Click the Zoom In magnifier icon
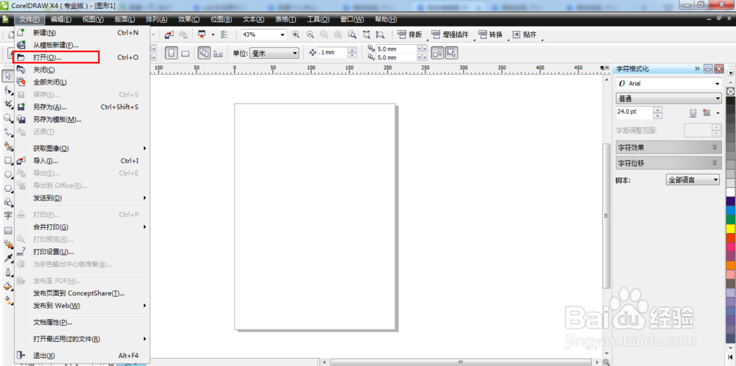The width and height of the screenshot is (736, 366). click(x=296, y=35)
